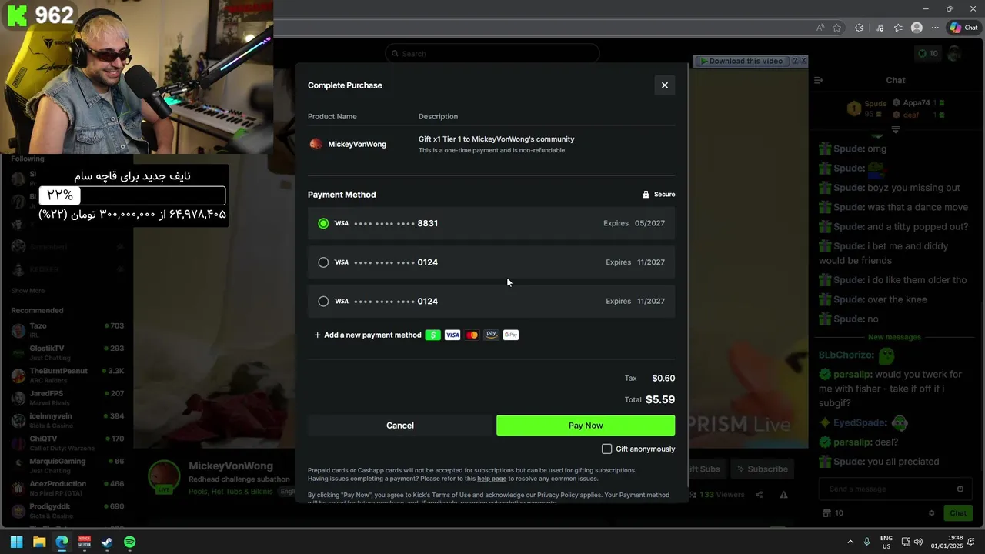Choose the bottom-most Visa 0124 card
The width and height of the screenshot is (985, 554).
[491, 302]
